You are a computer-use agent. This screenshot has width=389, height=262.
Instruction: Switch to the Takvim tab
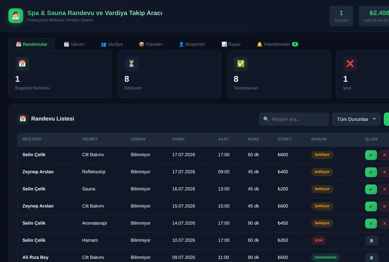coord(74,44)
